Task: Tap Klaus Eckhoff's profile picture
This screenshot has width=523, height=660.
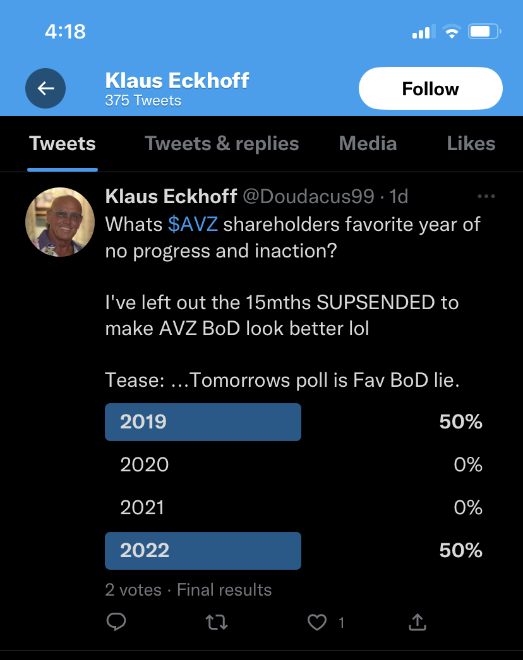Action: (60, 222)
